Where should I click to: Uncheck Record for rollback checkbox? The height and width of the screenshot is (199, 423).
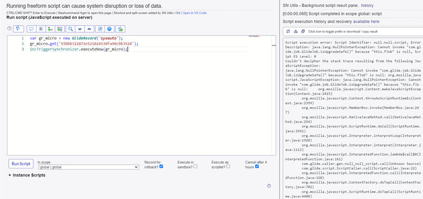(x=161, y=166)
